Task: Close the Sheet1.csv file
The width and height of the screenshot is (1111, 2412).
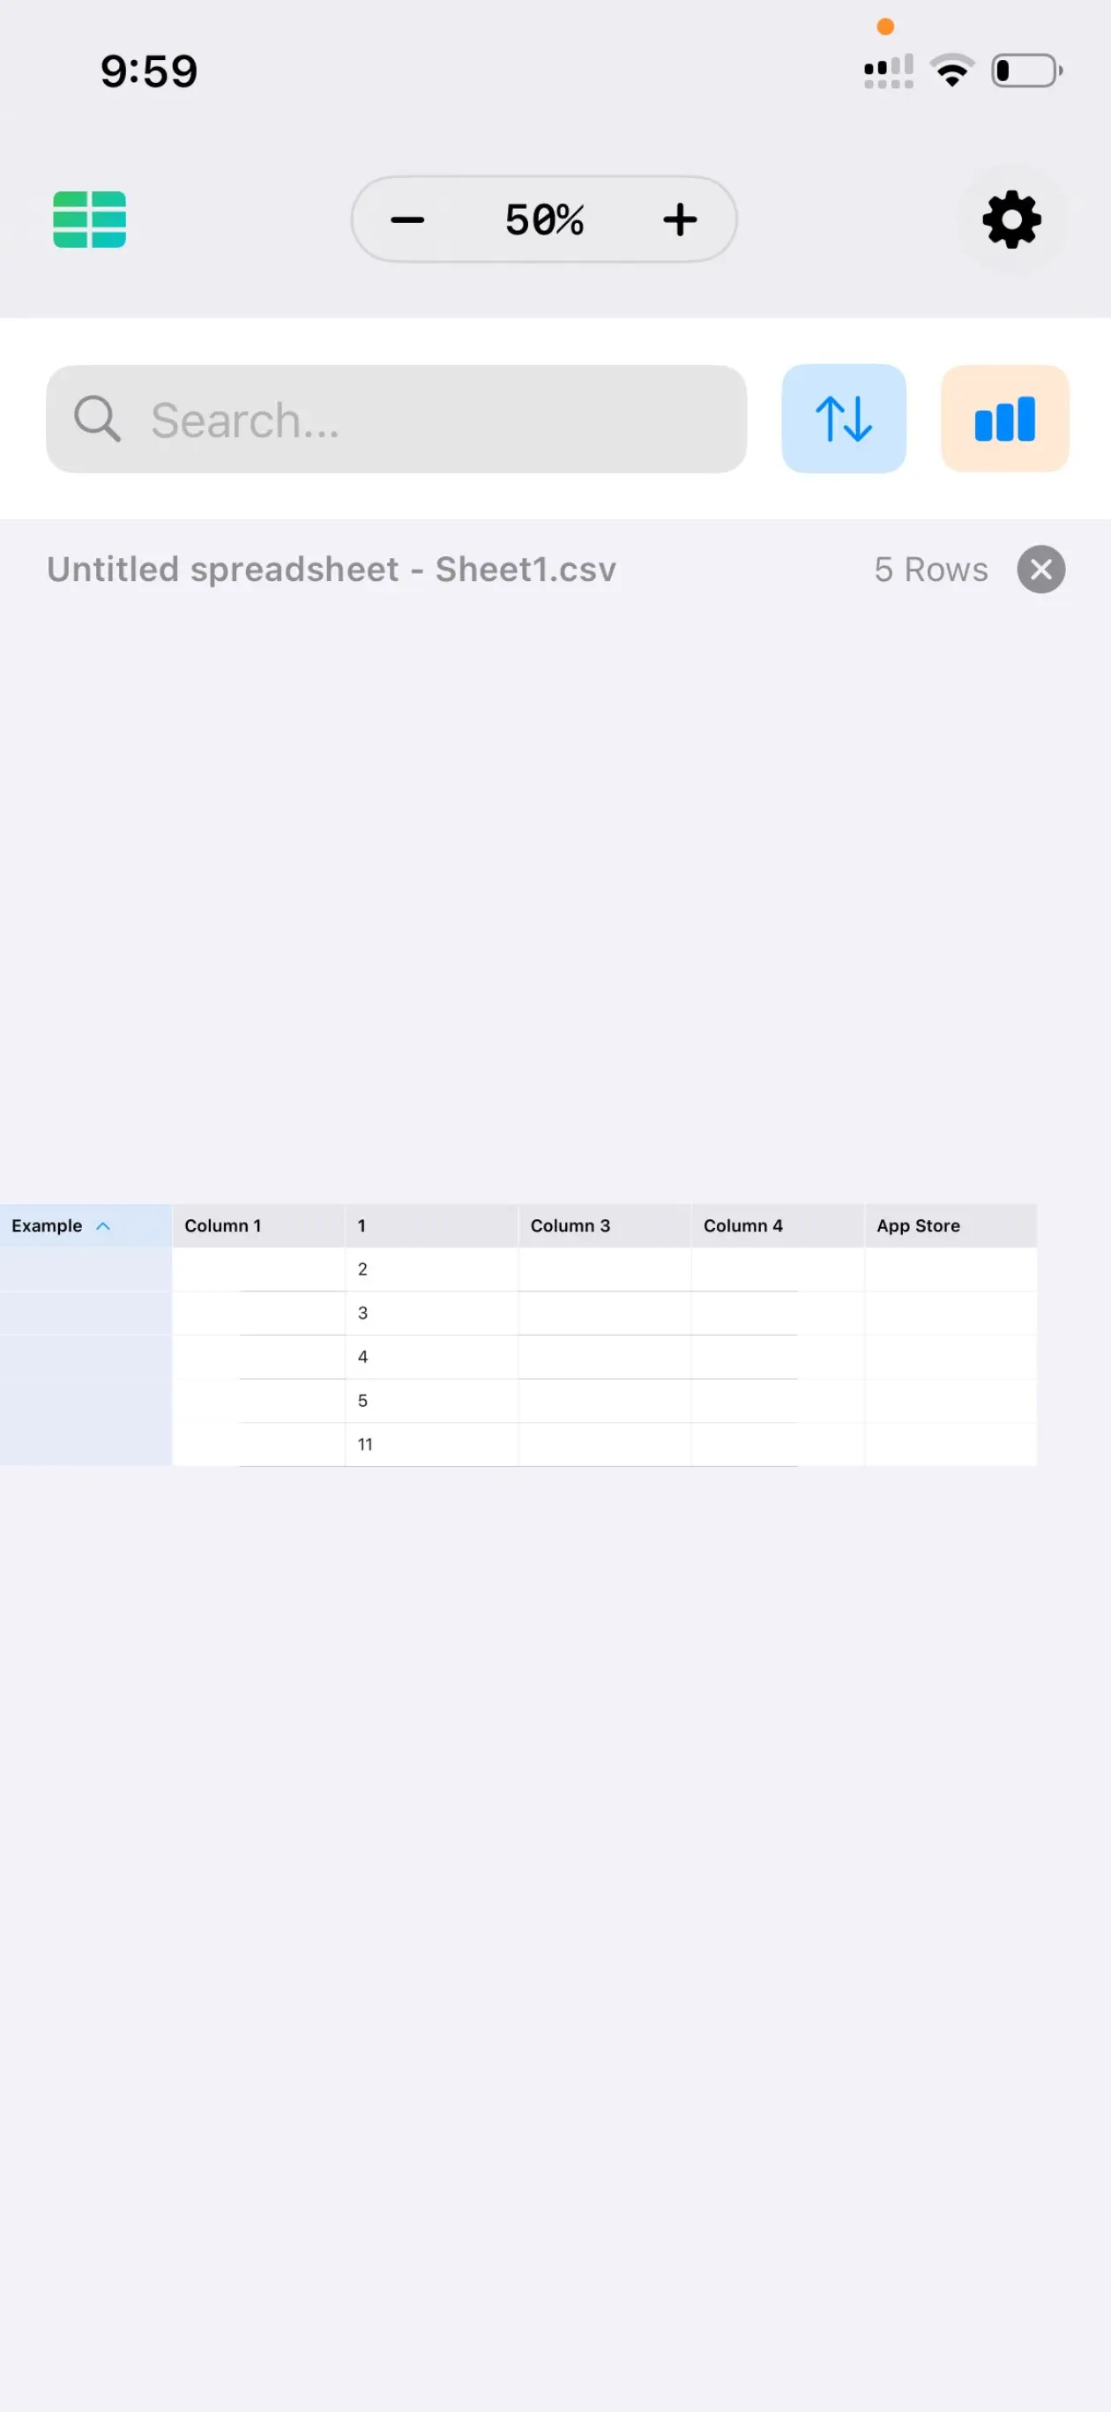Action: 1040,569
